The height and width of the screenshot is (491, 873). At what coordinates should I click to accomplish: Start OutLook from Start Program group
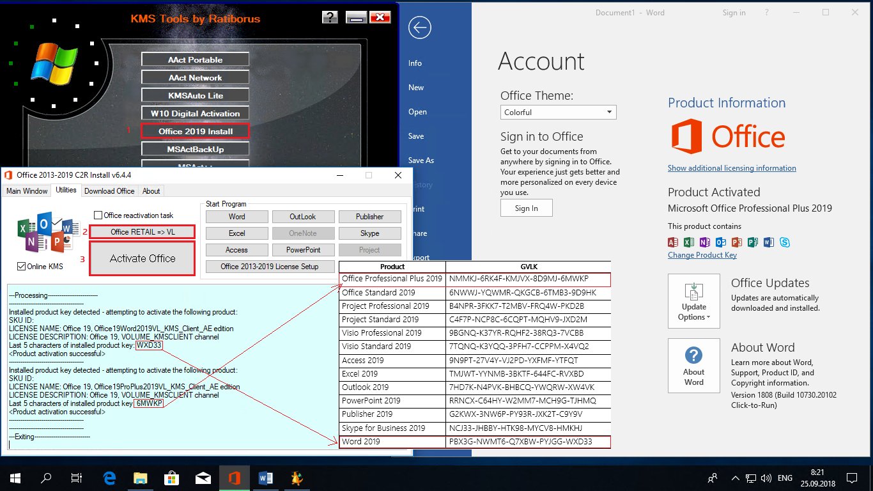tap(303, 217)
